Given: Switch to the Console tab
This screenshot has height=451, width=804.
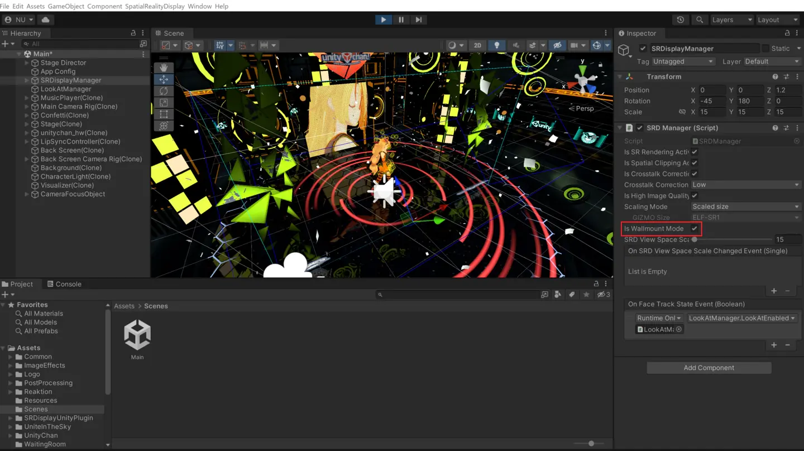Looking at the screenshot, I should pyautogui.click(x=64, y=284).
